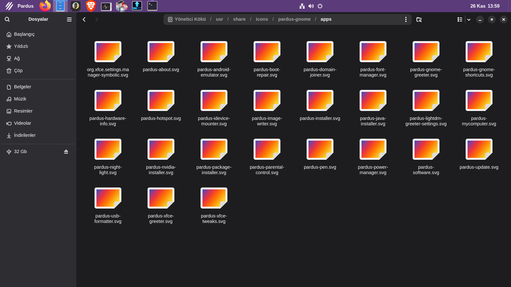Click the volume icon in the system tray
This screenshot has width=511, height=287.
(x=311, y=6)
